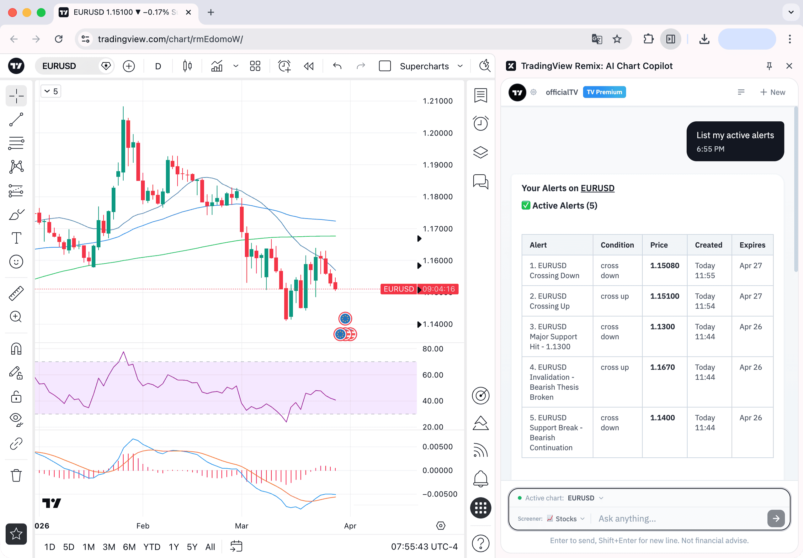803x558 pixels.
Task: Select the 1D date range
Action: [50, 547]
